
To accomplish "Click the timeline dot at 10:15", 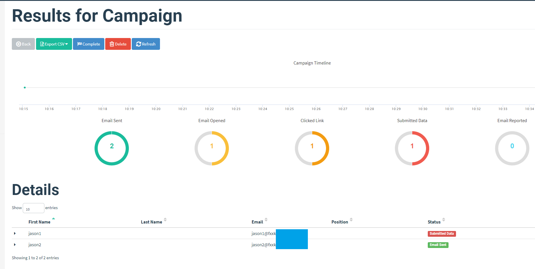I will point(25,88).
